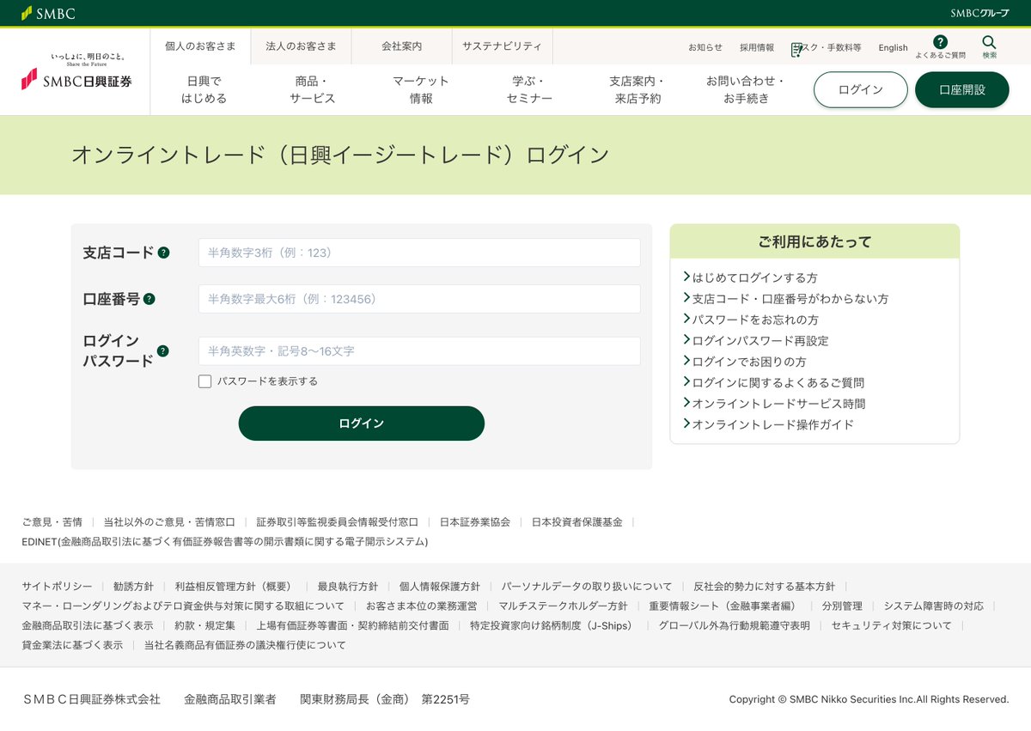Submit the green ログイン form button

(362, 423)
